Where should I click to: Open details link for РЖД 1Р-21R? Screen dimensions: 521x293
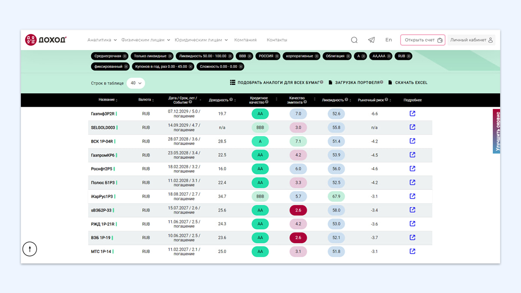pos(412,224)
